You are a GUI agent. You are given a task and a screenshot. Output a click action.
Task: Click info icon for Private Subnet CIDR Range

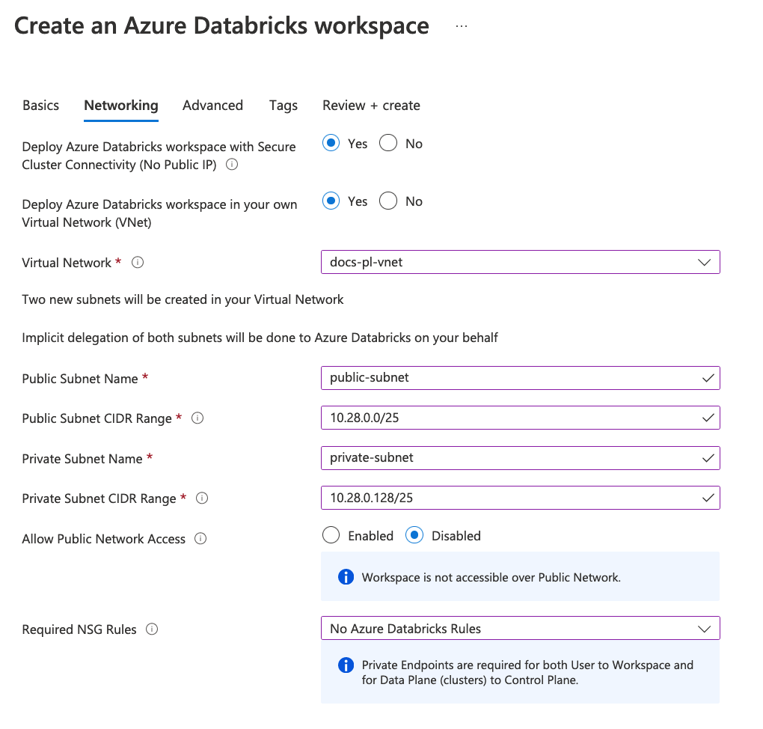[201, 498]
